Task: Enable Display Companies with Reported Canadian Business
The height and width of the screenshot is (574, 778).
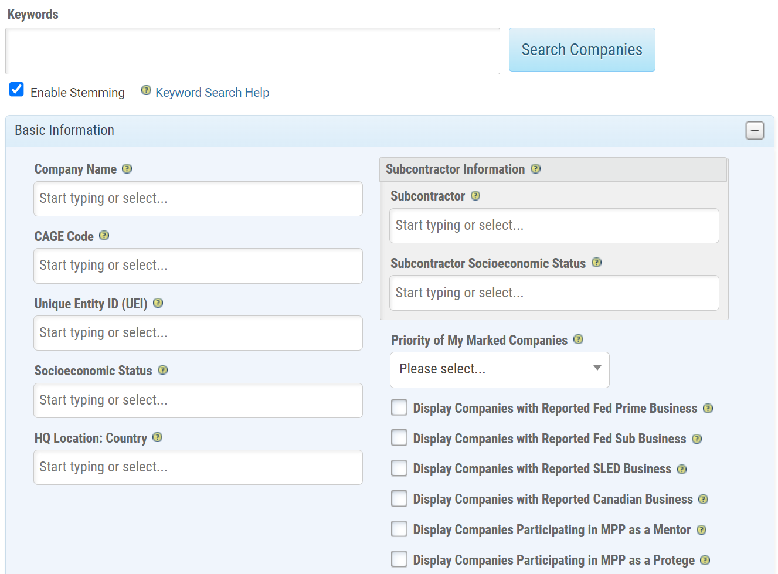Action: pos(399,498)
